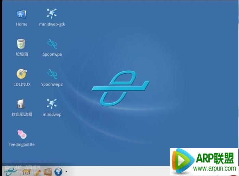239x176 pixels.
Task: Launch the Spoonwpa desktop shortcut
Action: click(x=52, y=44)
